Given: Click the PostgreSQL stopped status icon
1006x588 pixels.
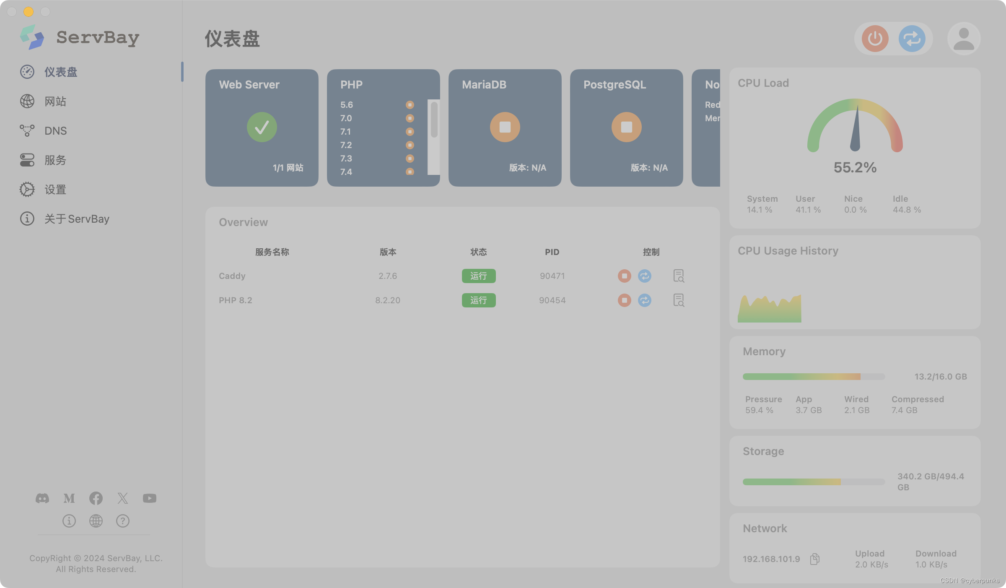Looking at the screenshot, I should 627,127.
